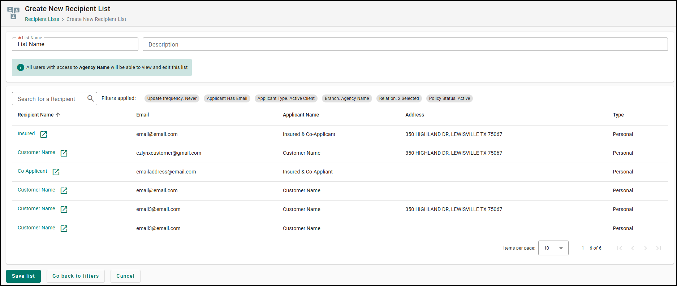Screen dimensions: 677x286
Task: Click the List Name input field
Action: (75, 44)
